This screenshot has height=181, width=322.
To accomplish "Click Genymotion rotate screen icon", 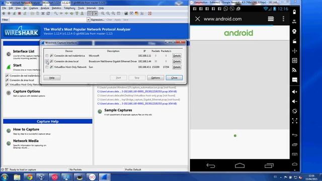I will [294, 111].
